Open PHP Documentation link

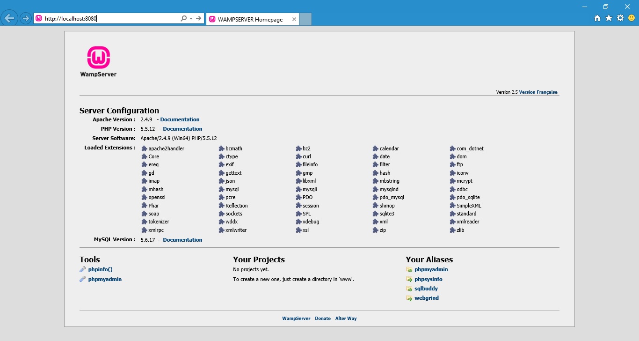(182, 129)
